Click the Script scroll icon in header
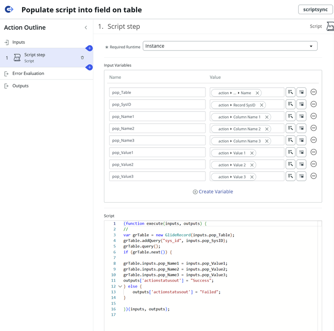The width and height of the screenshot is (334, 331). pyautogui.click(x=330, y=26)
